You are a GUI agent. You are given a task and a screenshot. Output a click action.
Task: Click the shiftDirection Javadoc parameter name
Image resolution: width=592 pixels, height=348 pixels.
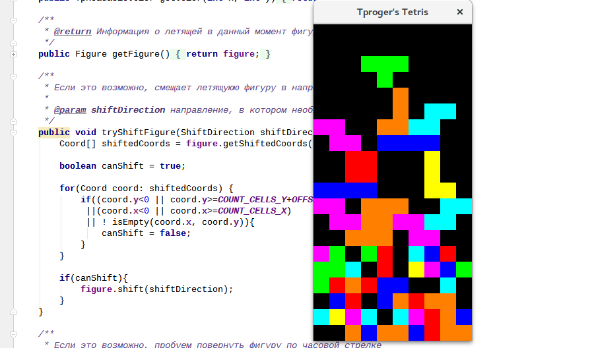point(128,110)
